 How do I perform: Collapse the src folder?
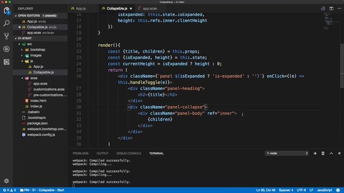[19, 44]
